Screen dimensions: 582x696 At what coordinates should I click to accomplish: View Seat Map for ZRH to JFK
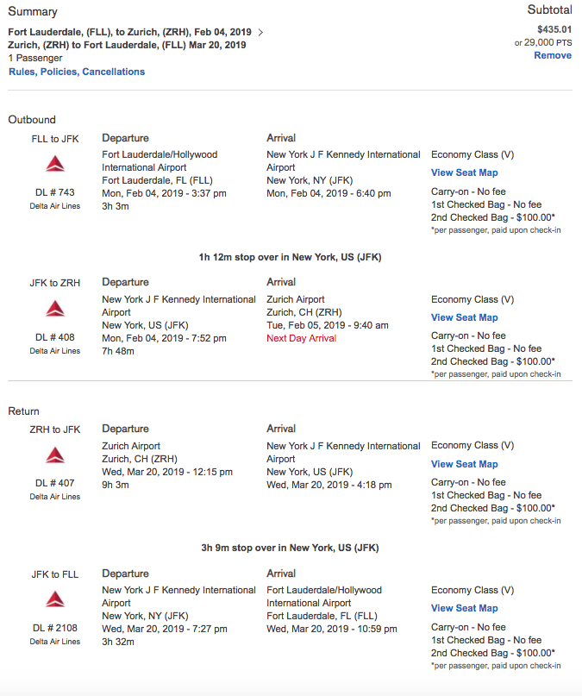464,464
